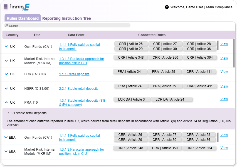Expand the EBA Own Funds (CA1) row
Screen dimensions: 237x167
pos(6,138)
